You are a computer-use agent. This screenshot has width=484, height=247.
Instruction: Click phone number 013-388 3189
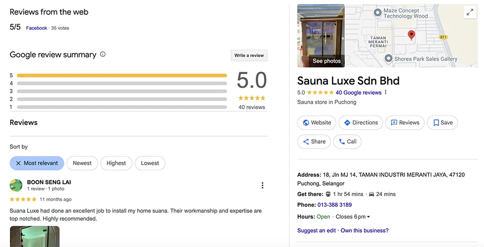pos(335,205)
